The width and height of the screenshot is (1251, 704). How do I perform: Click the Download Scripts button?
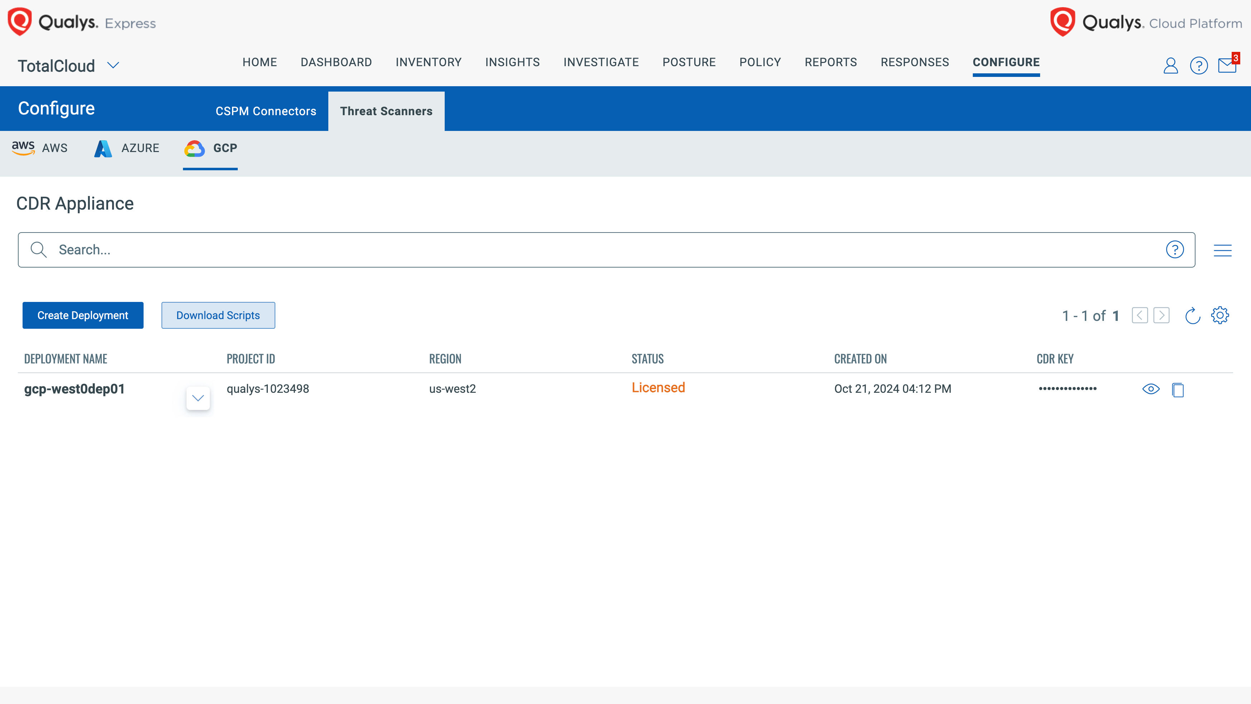(218, 316)
